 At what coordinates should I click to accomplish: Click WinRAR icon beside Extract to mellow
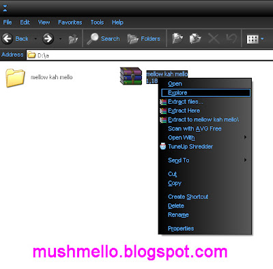coord(163,119)
